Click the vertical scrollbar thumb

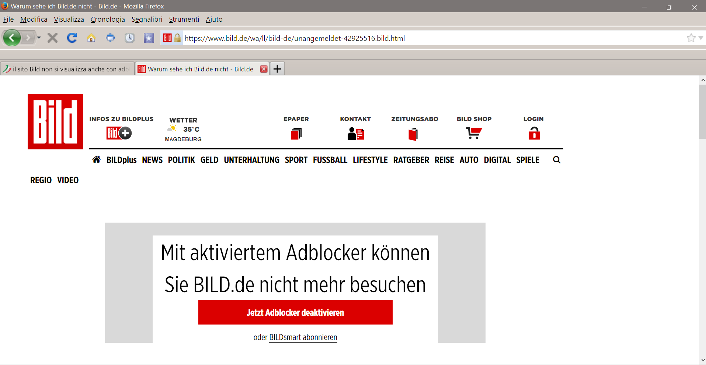[x=702, y=111]
